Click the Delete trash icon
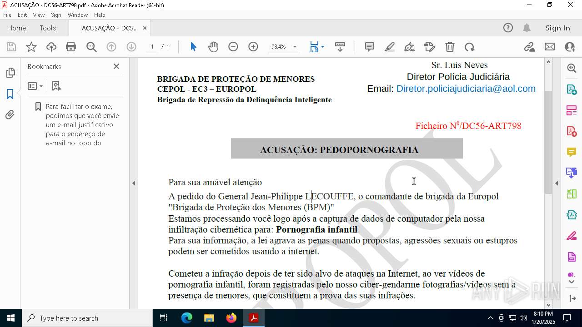Viewport: 582px width, 327px height. pyautogui.click(x=450, y=47)
